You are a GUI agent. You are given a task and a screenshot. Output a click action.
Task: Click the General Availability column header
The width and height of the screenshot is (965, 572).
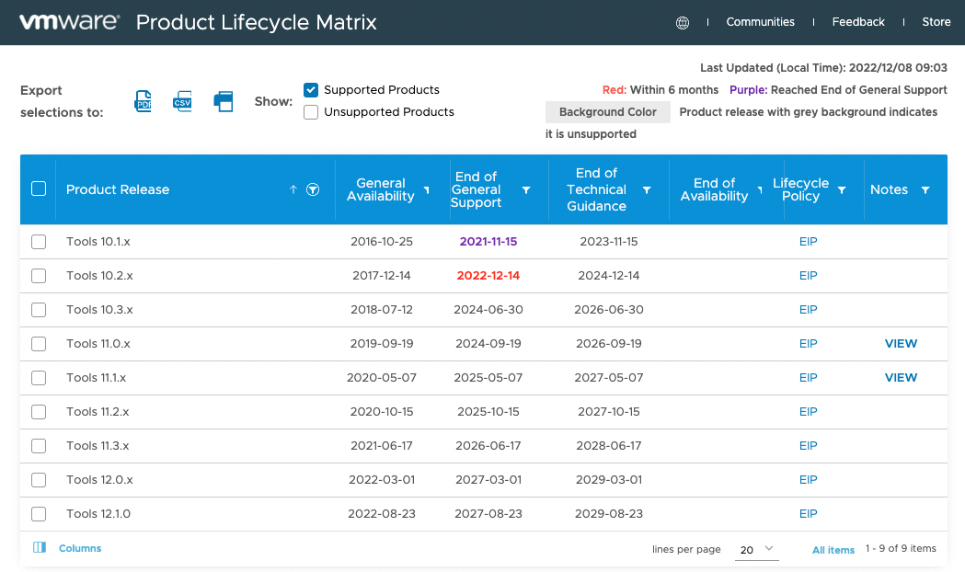(380, 189)
